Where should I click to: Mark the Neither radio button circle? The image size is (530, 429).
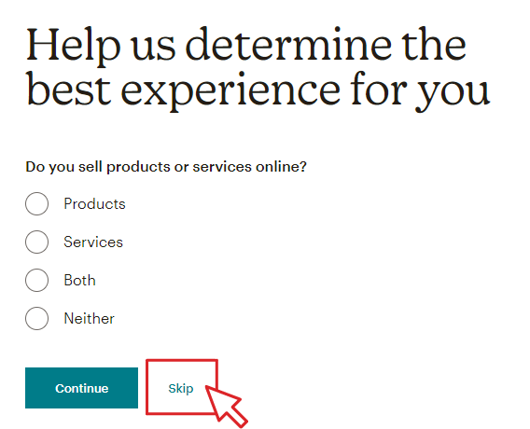point(36,318)
